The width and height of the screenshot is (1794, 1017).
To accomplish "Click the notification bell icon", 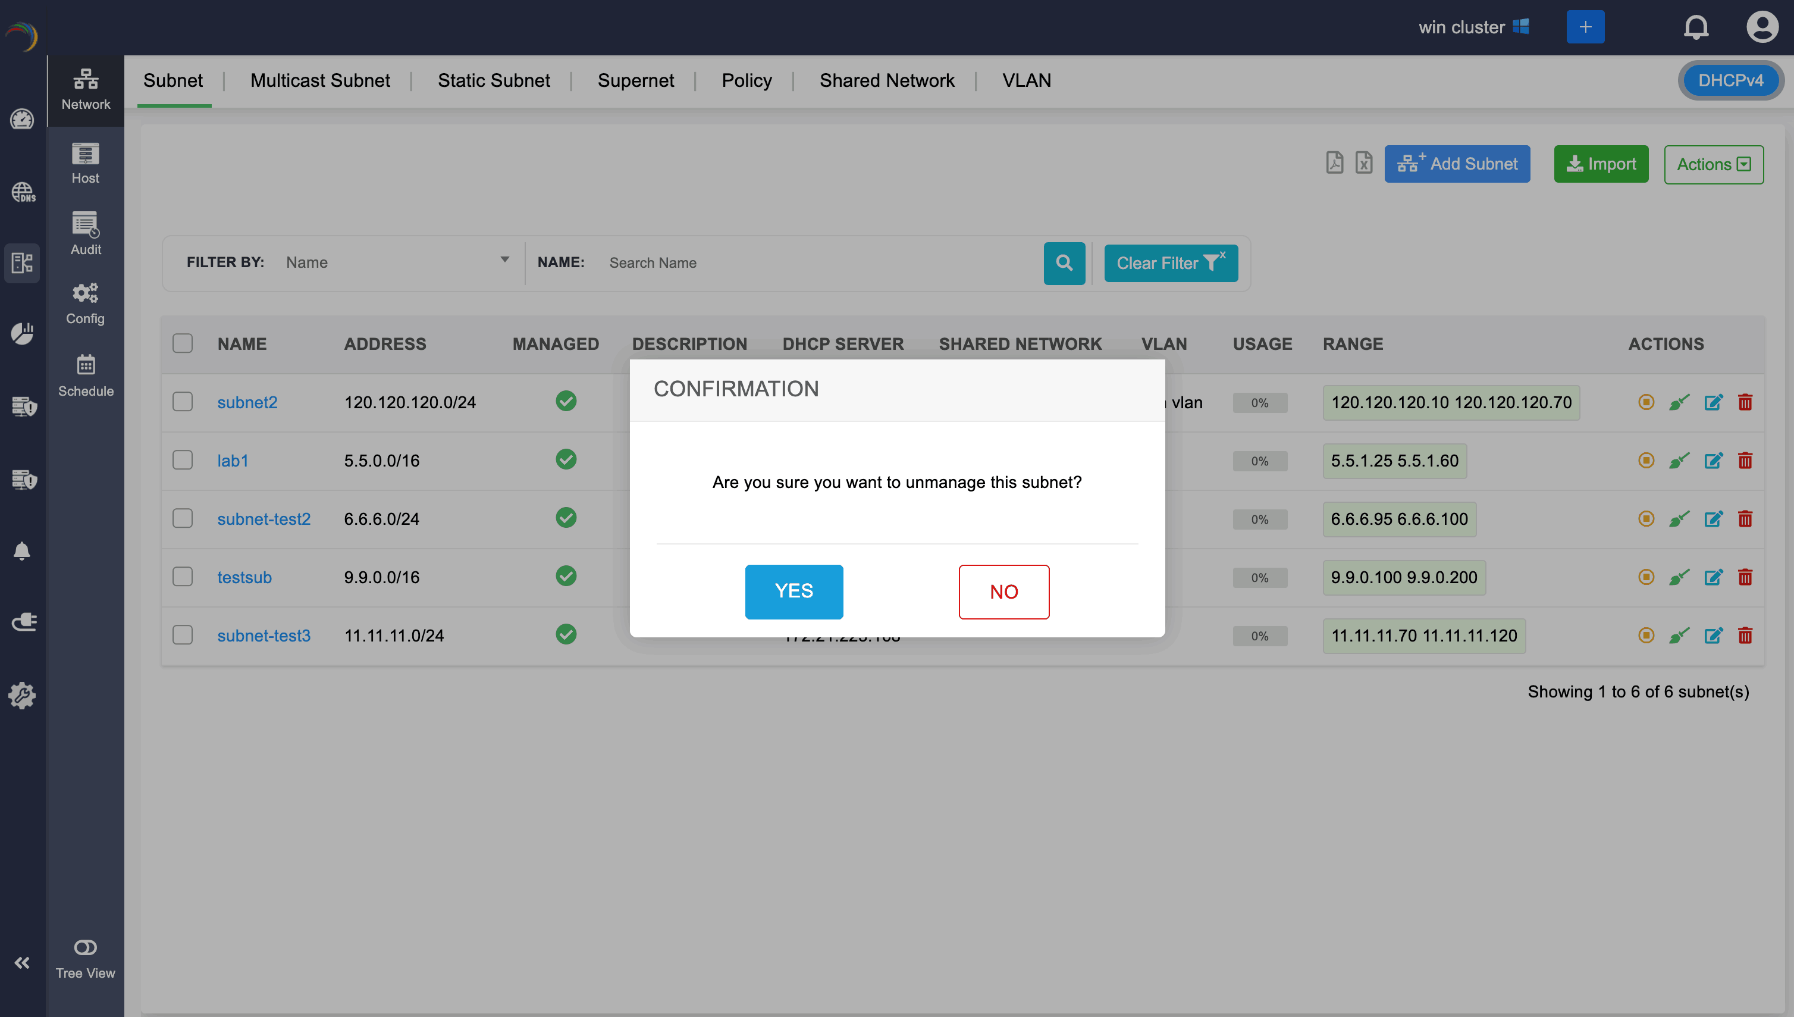I will coord(1696,27).
